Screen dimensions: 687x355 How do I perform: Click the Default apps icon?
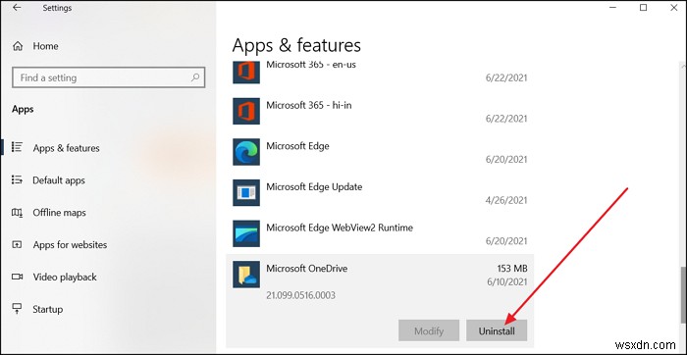pos(17,179)
